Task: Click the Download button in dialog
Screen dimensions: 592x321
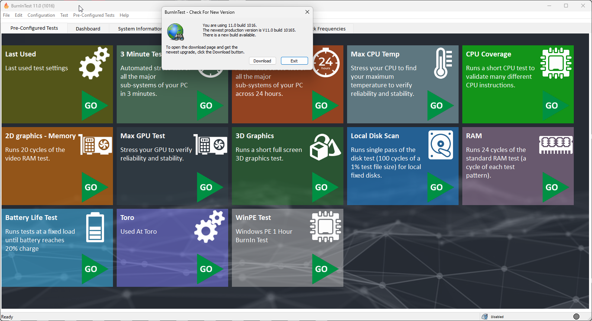Action: [x=262, y=61]
